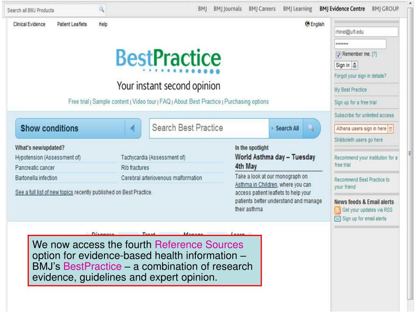Open Hypotension (Assessment of) topic

tap(48, 157)
